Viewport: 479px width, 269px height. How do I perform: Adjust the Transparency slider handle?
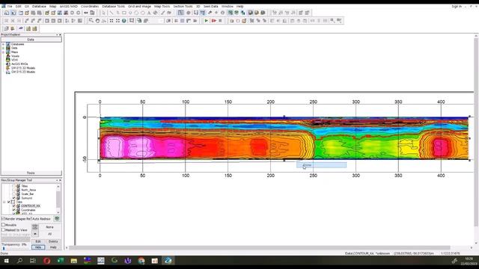coord(3,248)
